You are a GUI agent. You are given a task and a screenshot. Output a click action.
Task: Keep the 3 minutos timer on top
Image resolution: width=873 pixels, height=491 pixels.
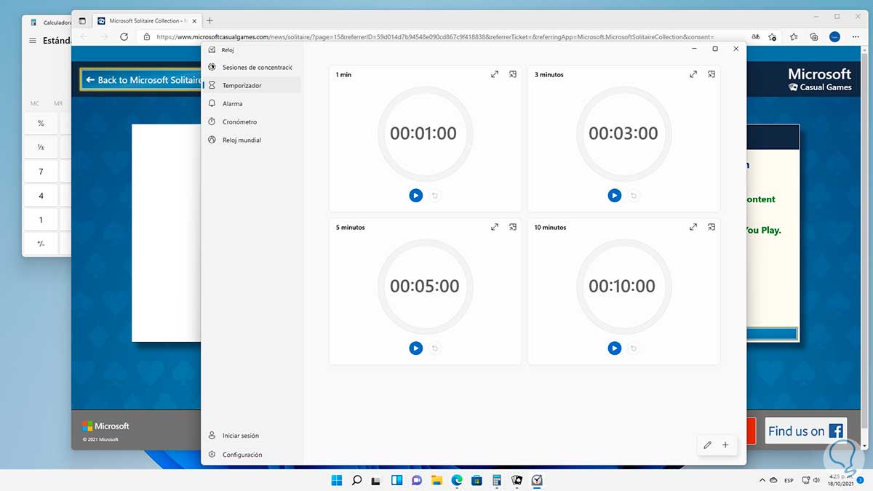click(711, 74)
